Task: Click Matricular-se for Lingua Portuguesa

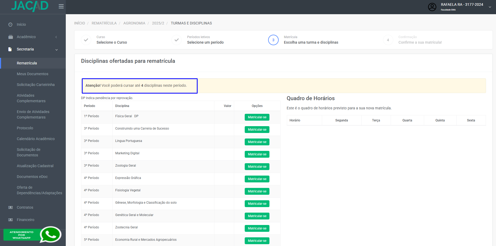Action: pos(257,142)
